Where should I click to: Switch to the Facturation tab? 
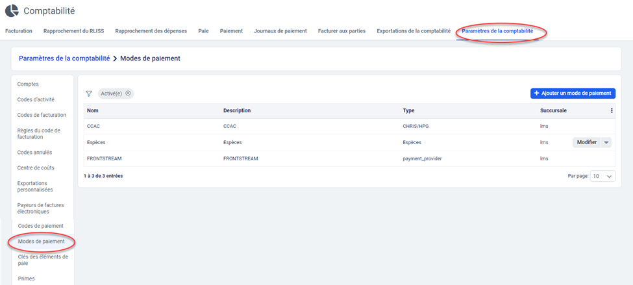pos(18,31)
